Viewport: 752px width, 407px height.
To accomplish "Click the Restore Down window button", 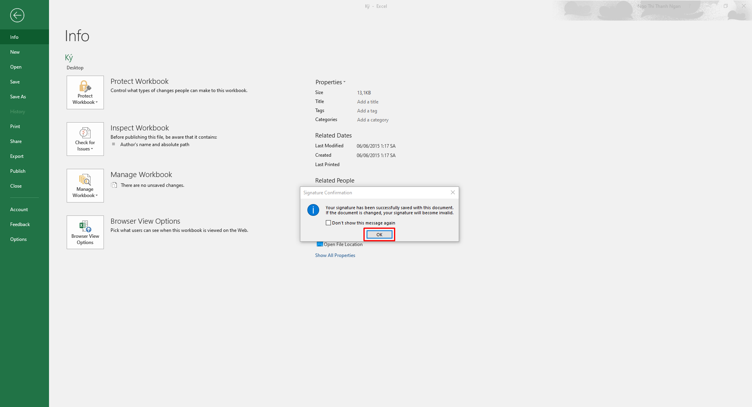I will click(x=726, y=6).
